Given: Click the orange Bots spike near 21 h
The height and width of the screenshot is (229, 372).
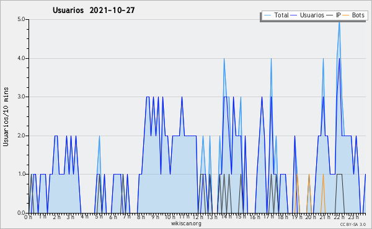Looking at the screenshot, I should pos(323,193).
